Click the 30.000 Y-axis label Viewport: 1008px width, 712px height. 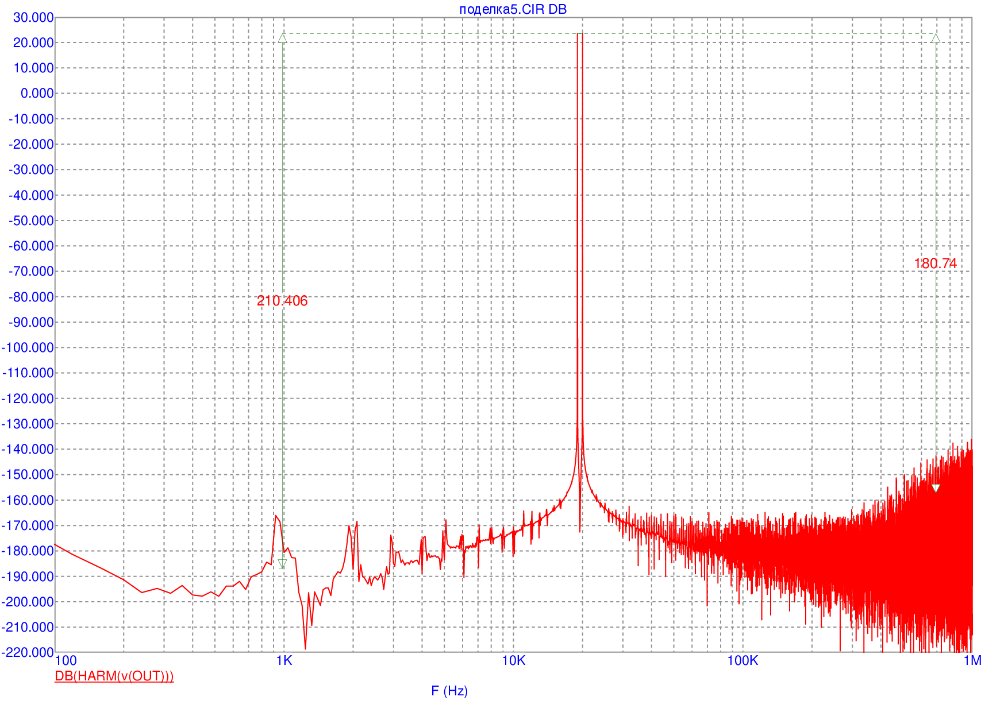[x=33, y=17]
